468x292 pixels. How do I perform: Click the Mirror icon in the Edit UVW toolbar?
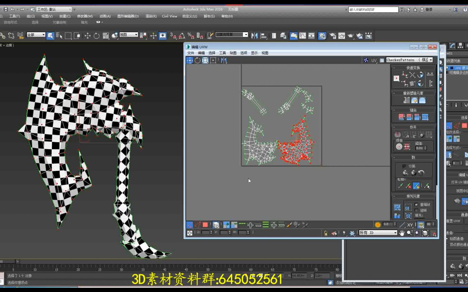(x=223, y=60)
